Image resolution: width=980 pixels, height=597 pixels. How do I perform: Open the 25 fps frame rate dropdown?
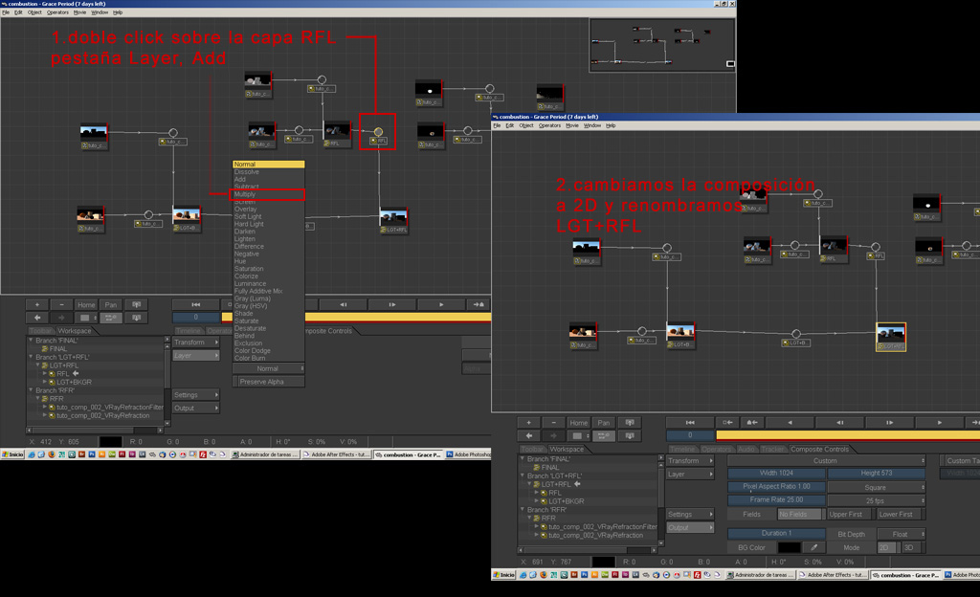point(877,500)
